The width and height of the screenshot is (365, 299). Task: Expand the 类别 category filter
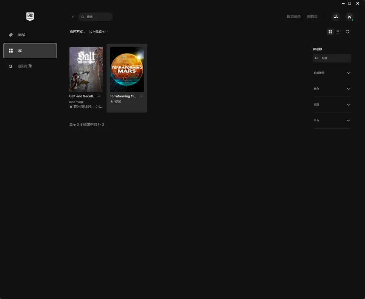pyautogui.click(x=332, y=105)
